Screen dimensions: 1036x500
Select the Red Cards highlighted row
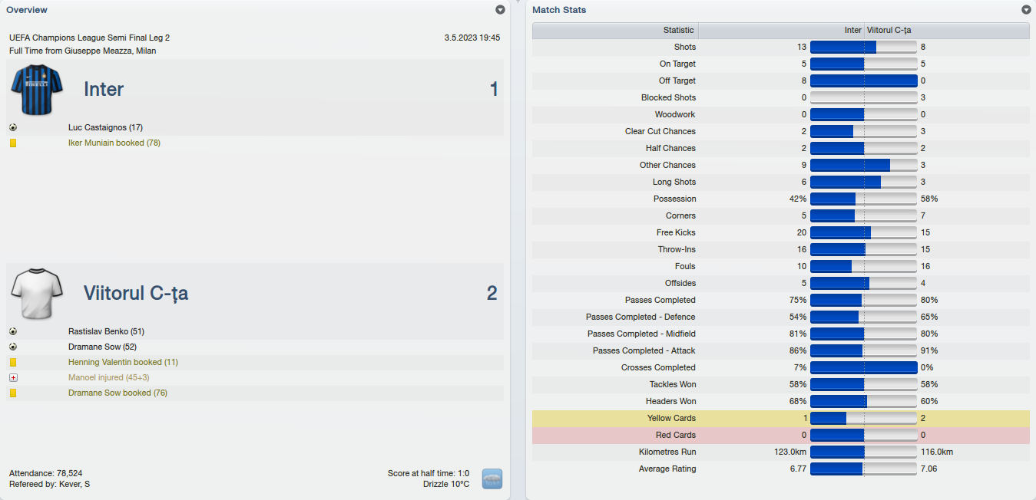(780, 435)
